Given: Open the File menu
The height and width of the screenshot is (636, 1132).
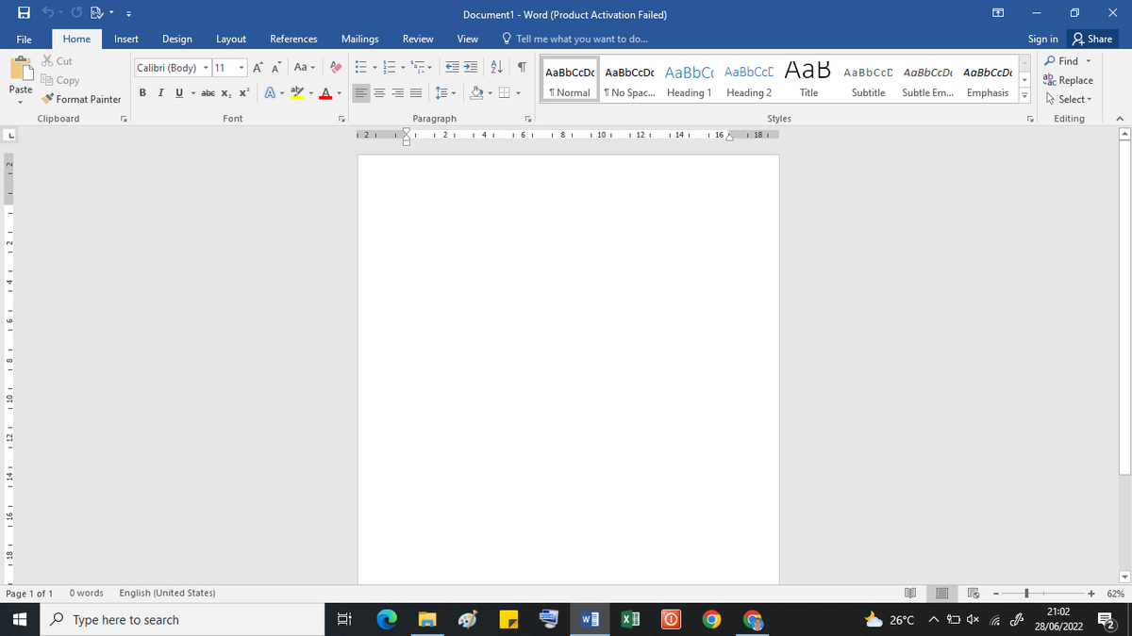Looking at the screenshot, I should pos(25,39).
